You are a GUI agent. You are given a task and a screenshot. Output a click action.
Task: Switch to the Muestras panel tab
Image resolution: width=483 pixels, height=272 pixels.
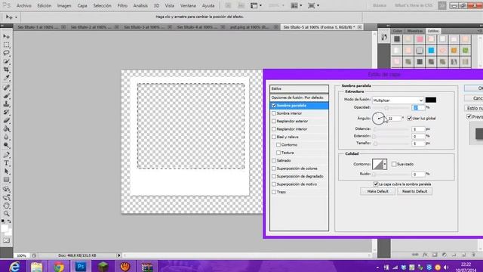414,31
